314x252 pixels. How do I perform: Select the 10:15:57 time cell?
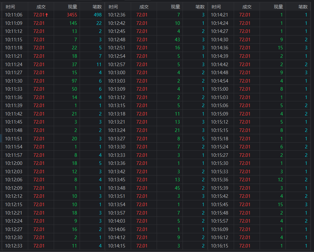(219, 221)
